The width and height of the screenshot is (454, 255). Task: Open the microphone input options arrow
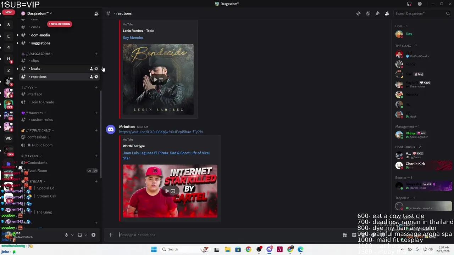click(x=72, y=235)
